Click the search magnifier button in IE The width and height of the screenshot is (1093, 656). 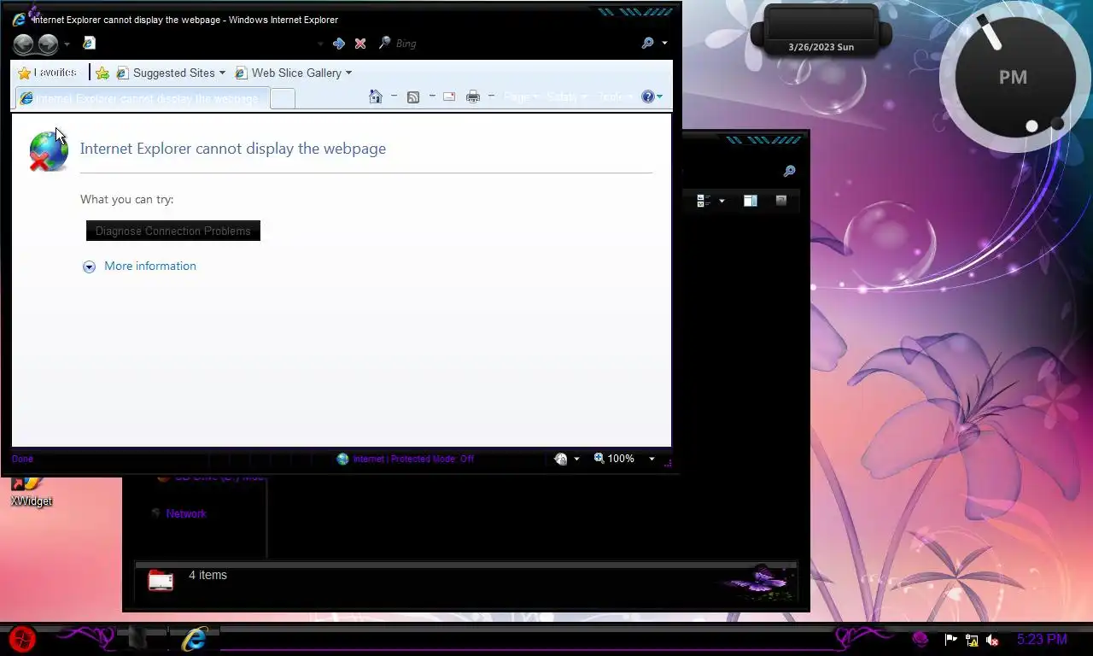648,44
